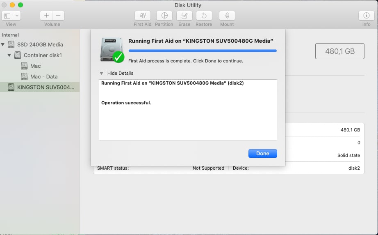
Task: Click the Hide Details label
Action: click(x=120, y=73)
